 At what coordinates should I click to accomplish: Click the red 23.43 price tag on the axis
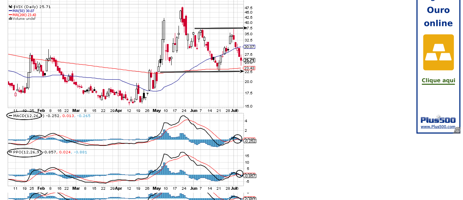tap(249, 68)
